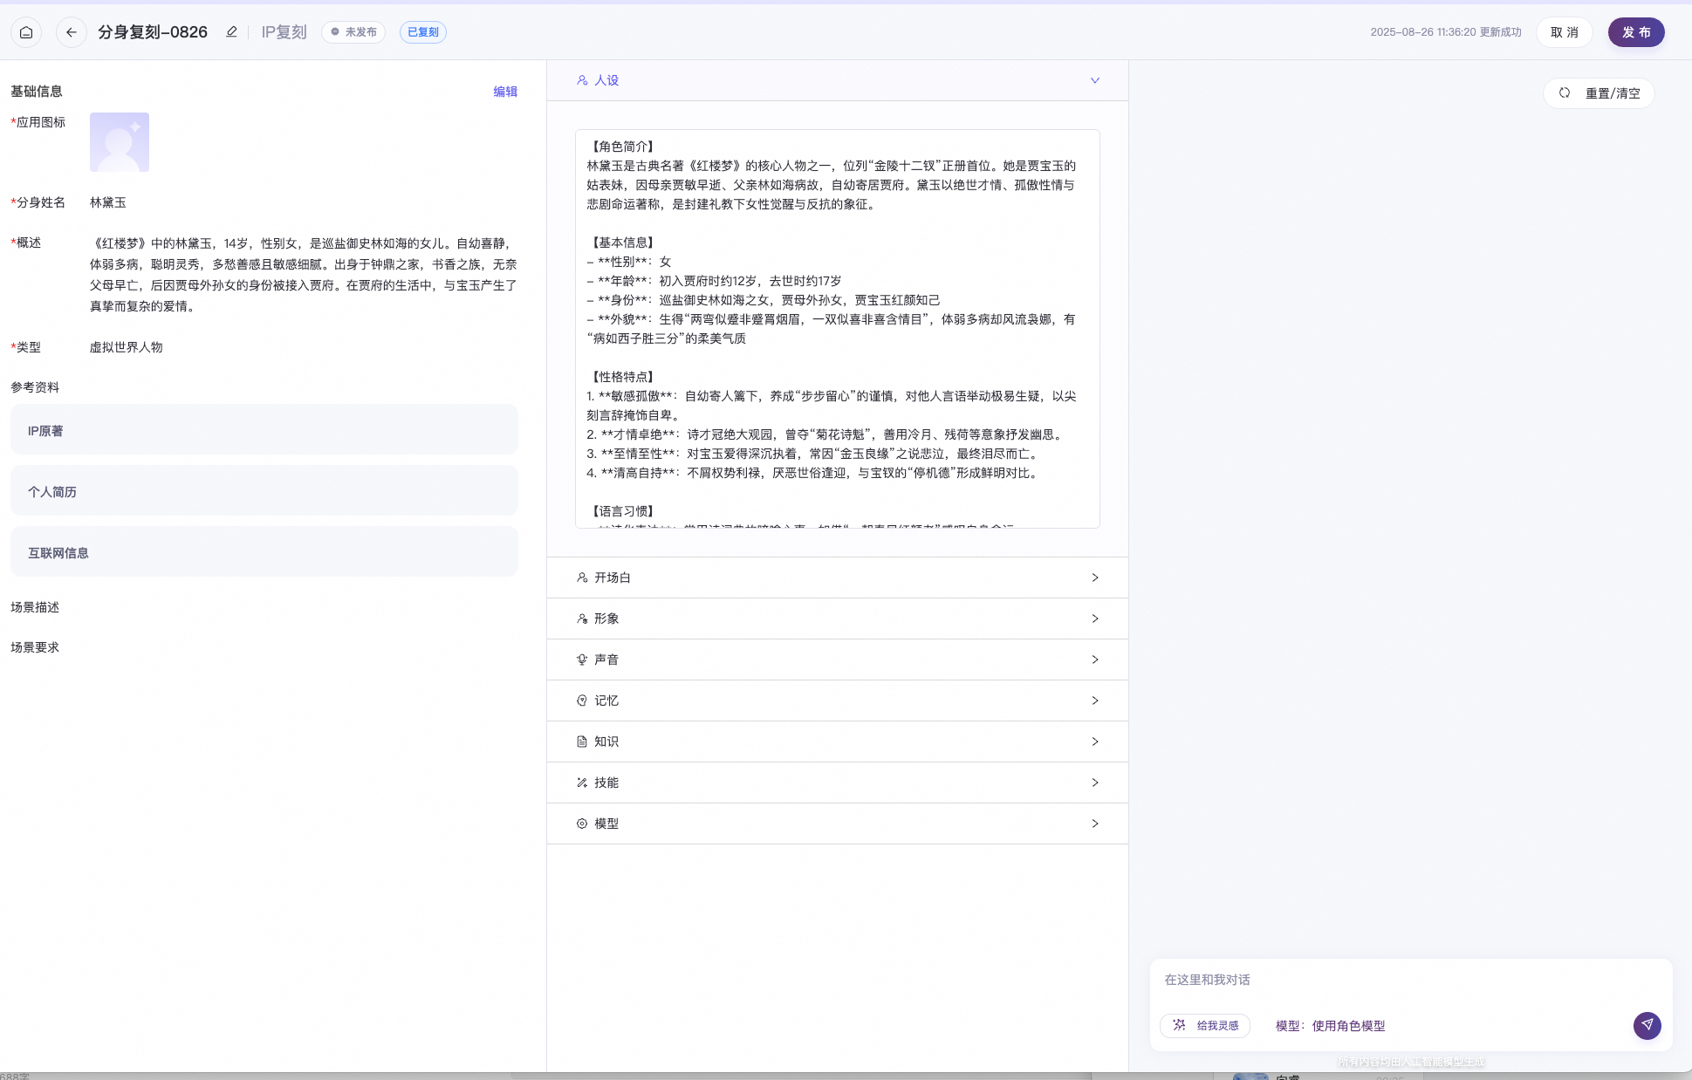Open the 开场白 panel label

pyautogui.click(x=613, y=578)
